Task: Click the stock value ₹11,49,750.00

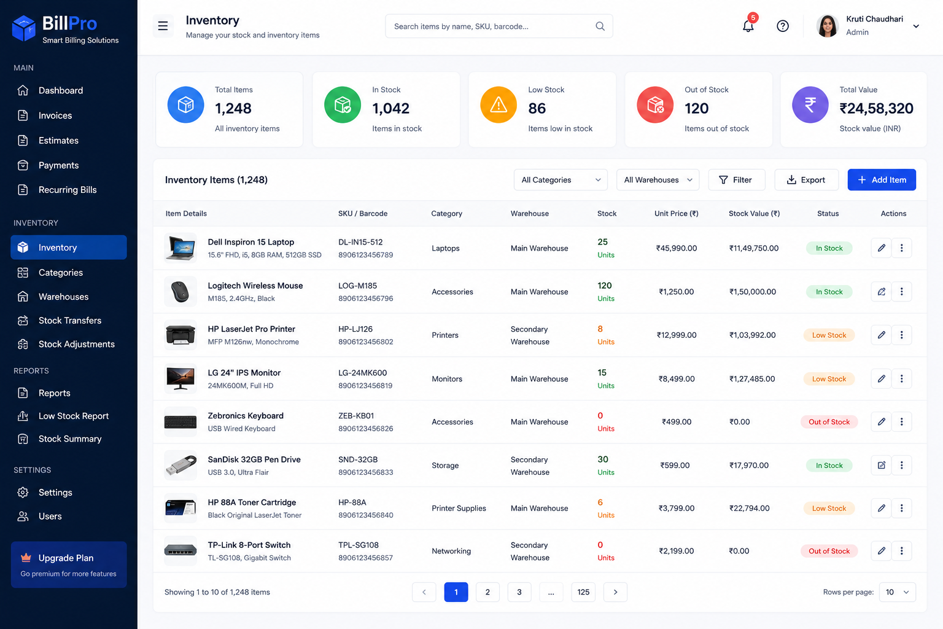Action: tap(754, 248)
